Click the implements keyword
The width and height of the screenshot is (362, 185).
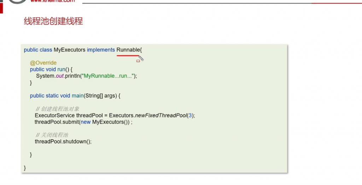click(x=101, y=50)
